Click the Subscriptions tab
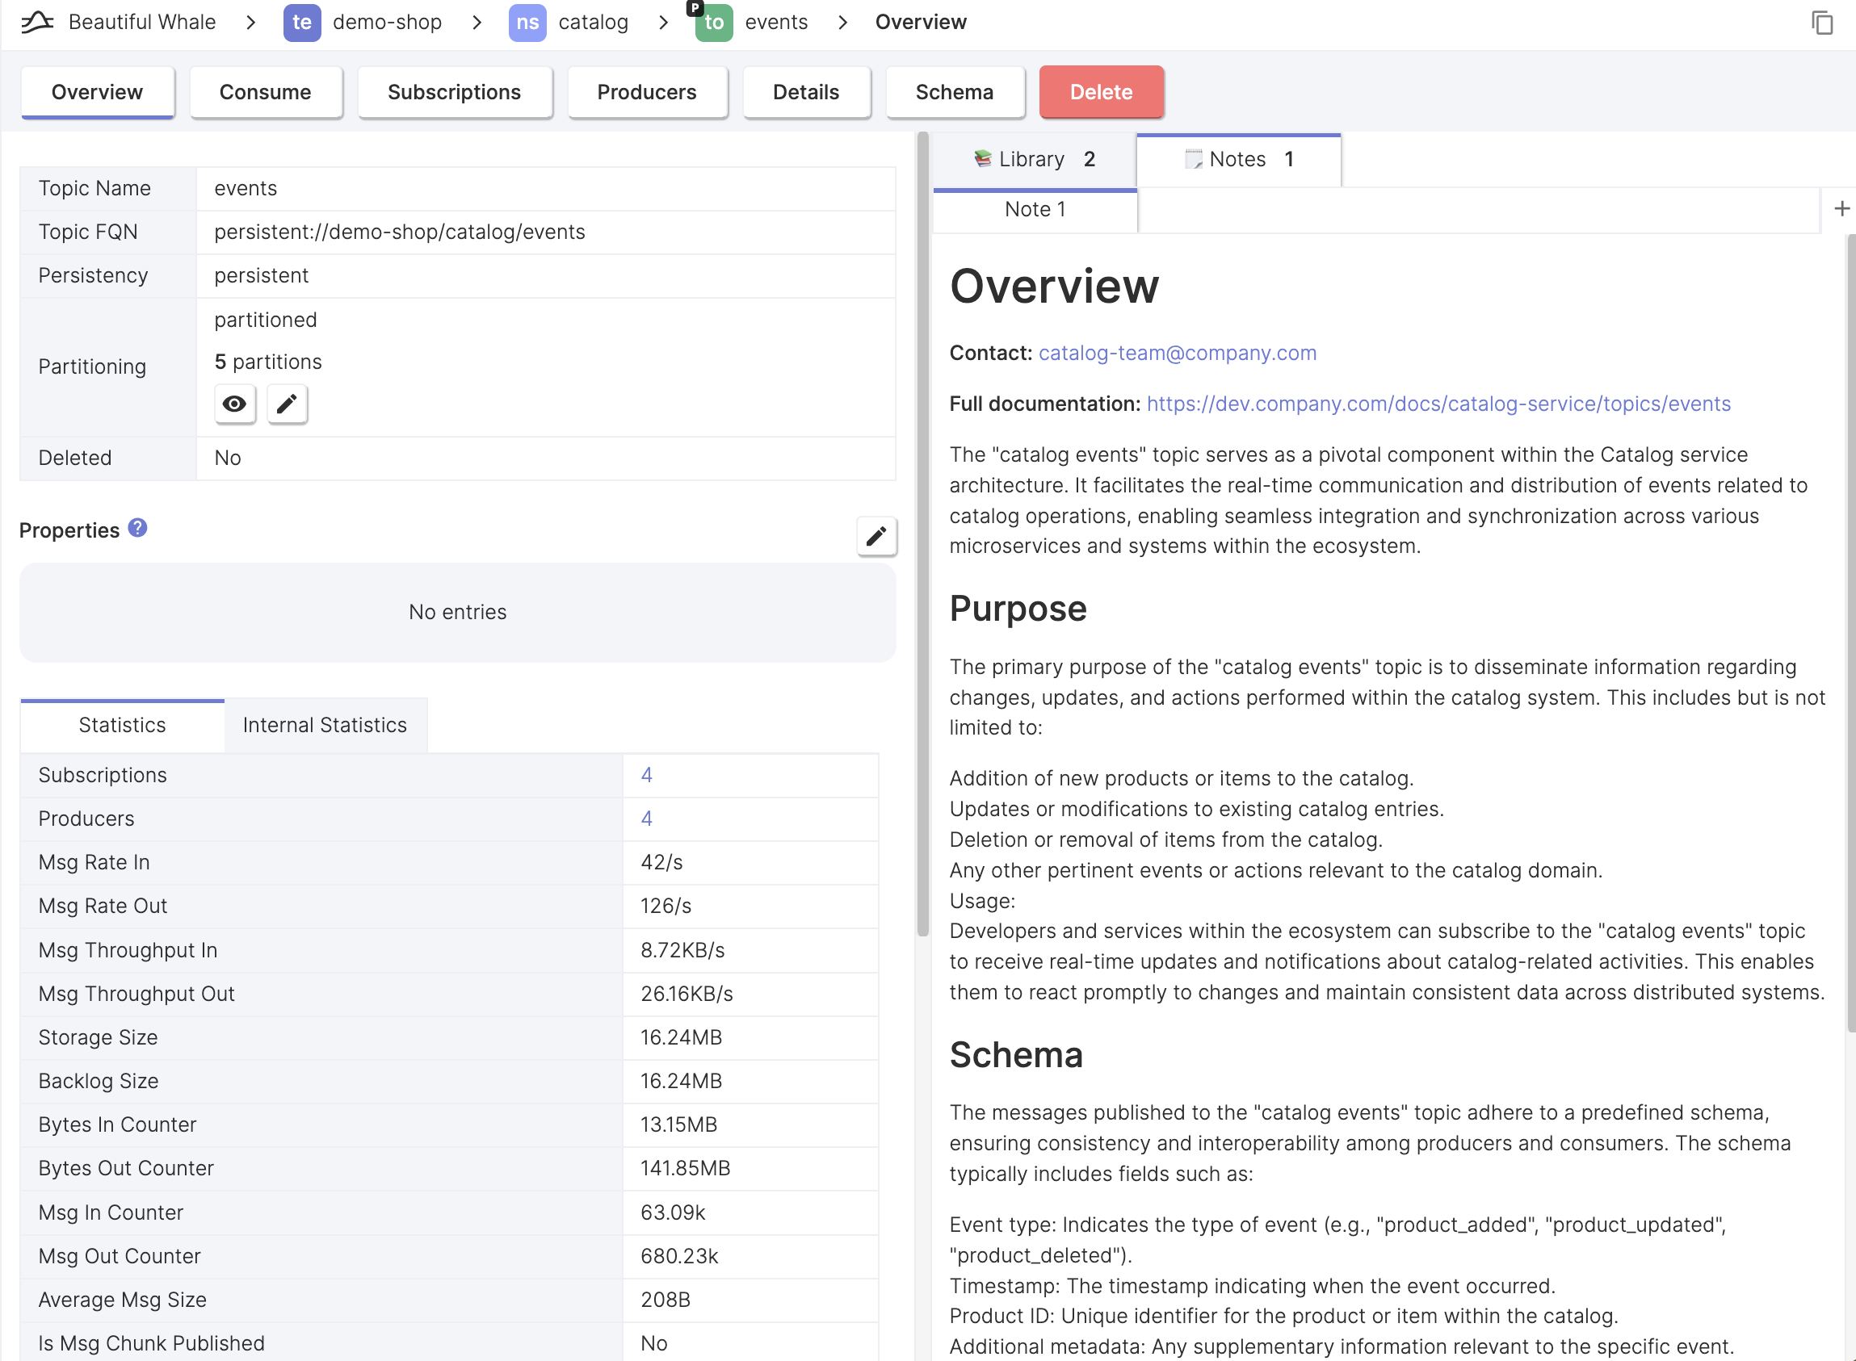Screen dimensions: 1856x1361 click(454, 90)
